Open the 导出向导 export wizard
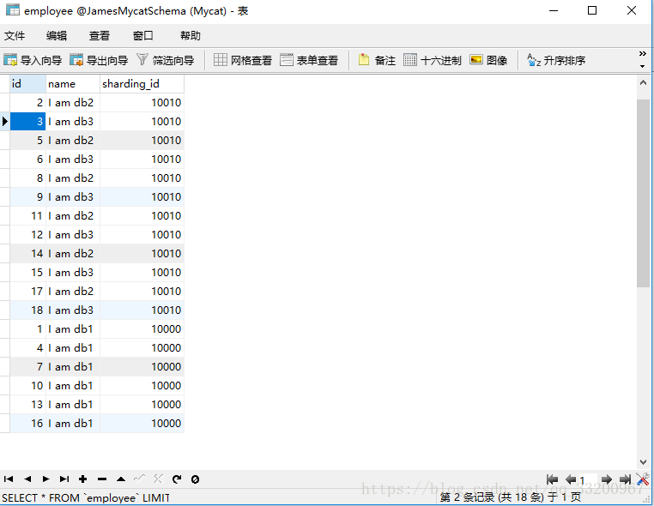The width and height of the screenshot is (654, 506). pos(99,60)
